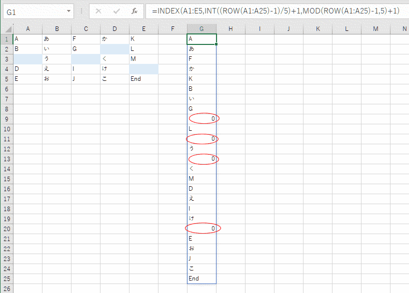Click the Cancel X icon in formula bar
Screen dimensions: 409x293
tap(98, 11)
